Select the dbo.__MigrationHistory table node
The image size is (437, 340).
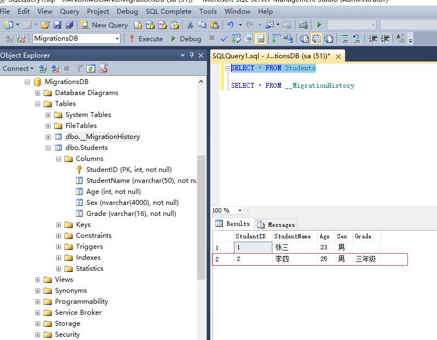tap(102, 137)
